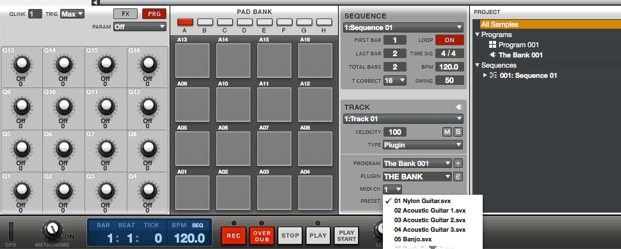
Task: Toggle the sequence LOOP ON button
Action: [x=449, y=40]
